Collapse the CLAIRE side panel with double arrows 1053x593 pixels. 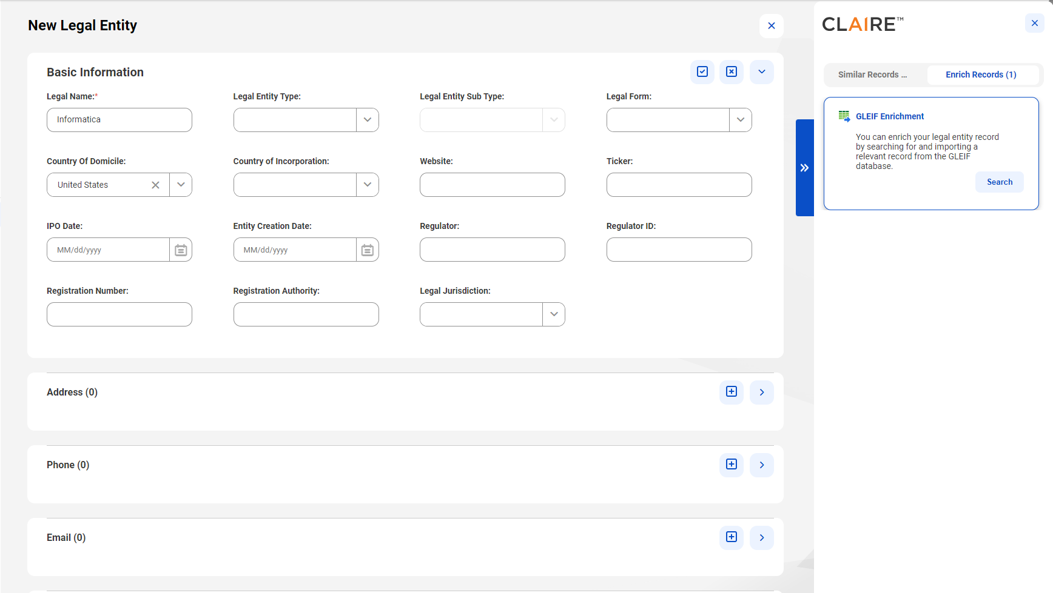[804, 168]
